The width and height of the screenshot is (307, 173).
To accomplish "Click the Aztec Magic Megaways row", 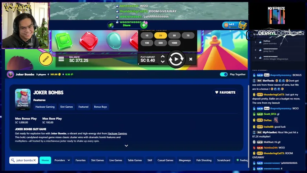I will pos(278,58).
